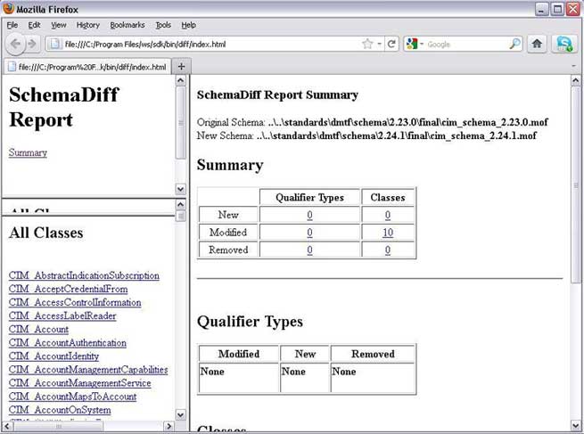Open CIM_AccountOnSystem class link

(60, 409)
